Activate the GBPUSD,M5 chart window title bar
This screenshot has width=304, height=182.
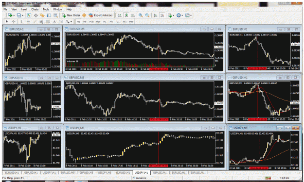tap(143, 77)
